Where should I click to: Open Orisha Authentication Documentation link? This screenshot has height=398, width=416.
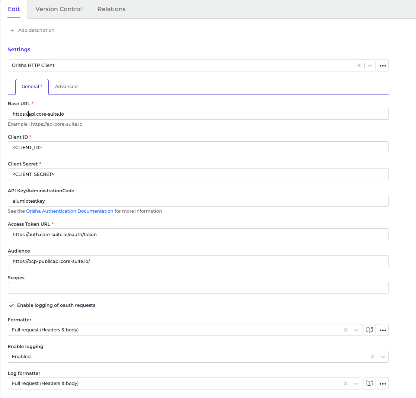[70, 211]
